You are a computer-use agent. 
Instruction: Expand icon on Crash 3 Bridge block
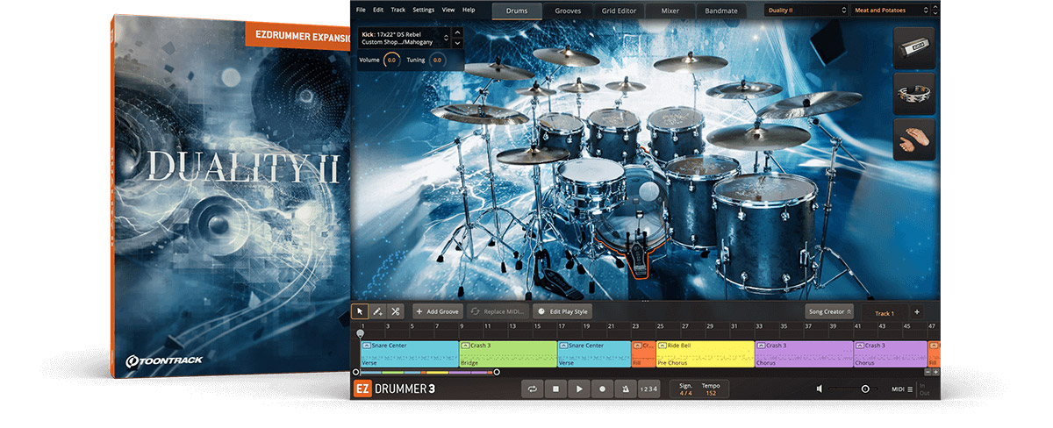pos(465,346)
